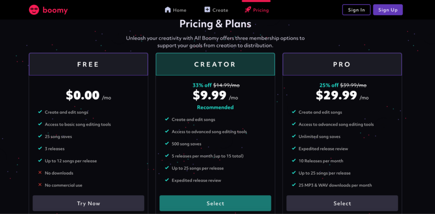The width and height of the screenshot is (435, 214).
Task: Click the Pricing rocket icon
Action: coord(248,10)
